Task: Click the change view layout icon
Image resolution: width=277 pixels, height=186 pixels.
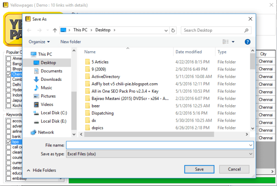Action: 226,42
